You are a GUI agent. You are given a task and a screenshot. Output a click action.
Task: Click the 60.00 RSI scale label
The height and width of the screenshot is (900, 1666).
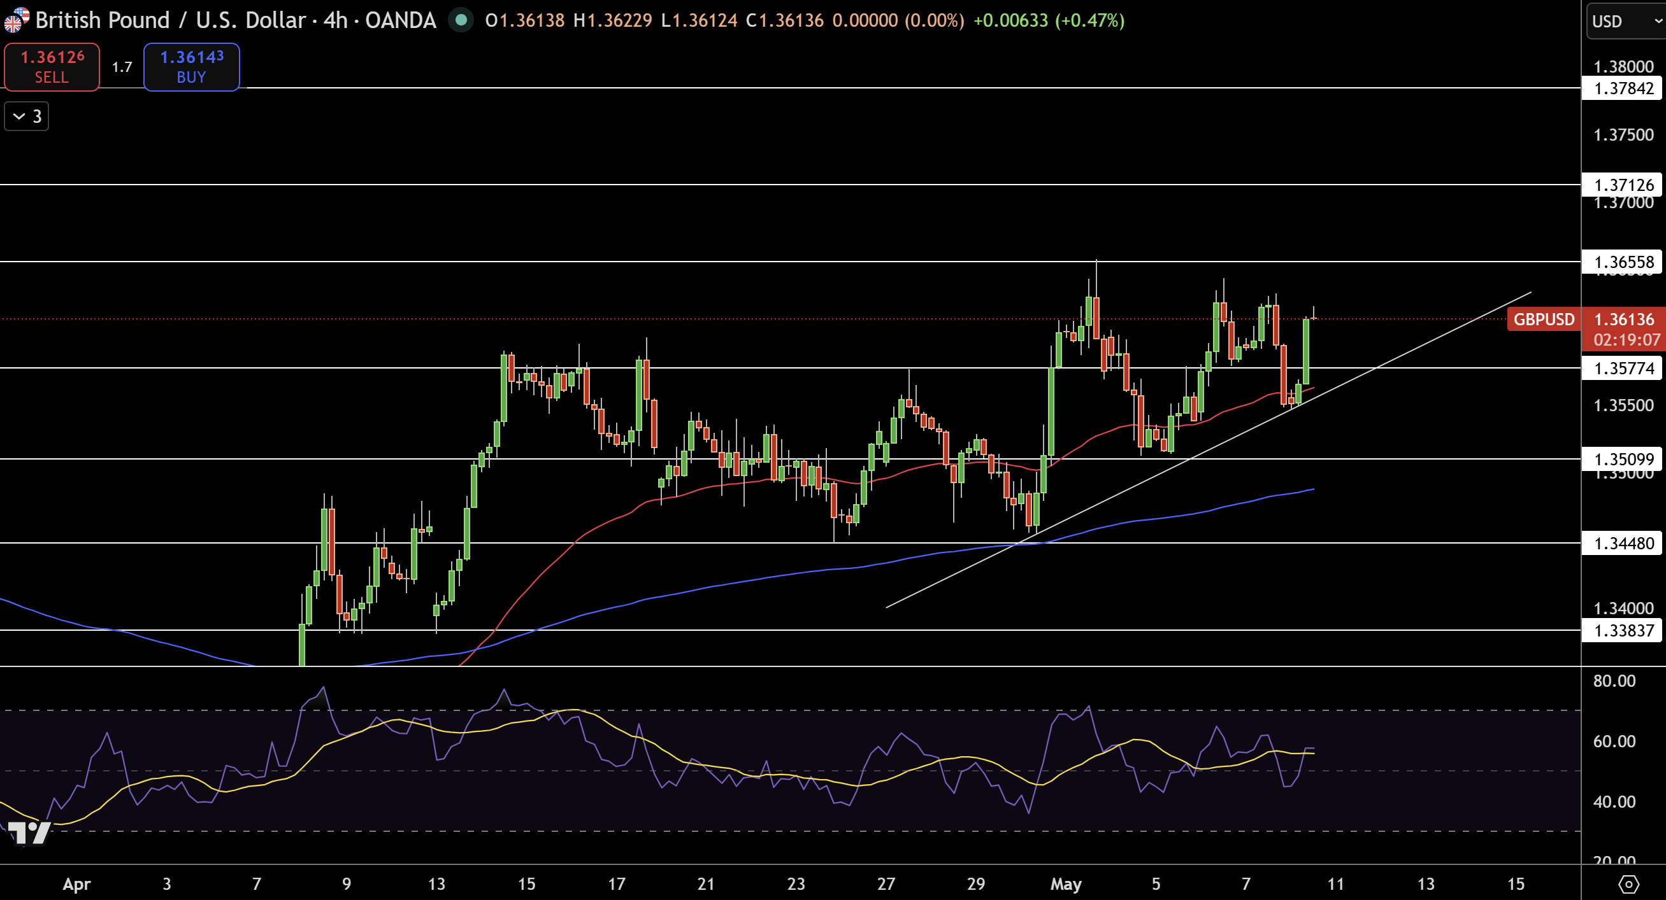[1614, 741]
